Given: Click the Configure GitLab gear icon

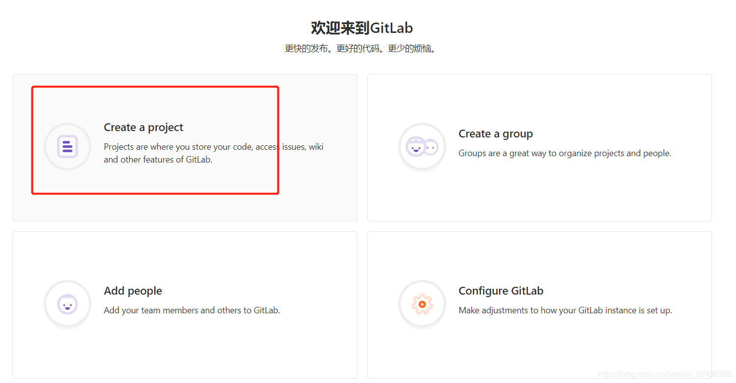Looking at the screenshot, I should [x=422, y=304].
